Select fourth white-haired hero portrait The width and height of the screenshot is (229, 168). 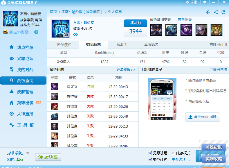point(201,30)
